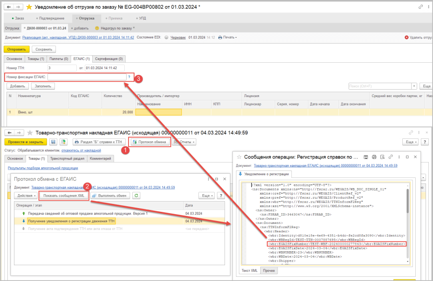Screen dimensions: 433x281
Task: Click the green post-document icon beside save
Action: coord(64,142)
